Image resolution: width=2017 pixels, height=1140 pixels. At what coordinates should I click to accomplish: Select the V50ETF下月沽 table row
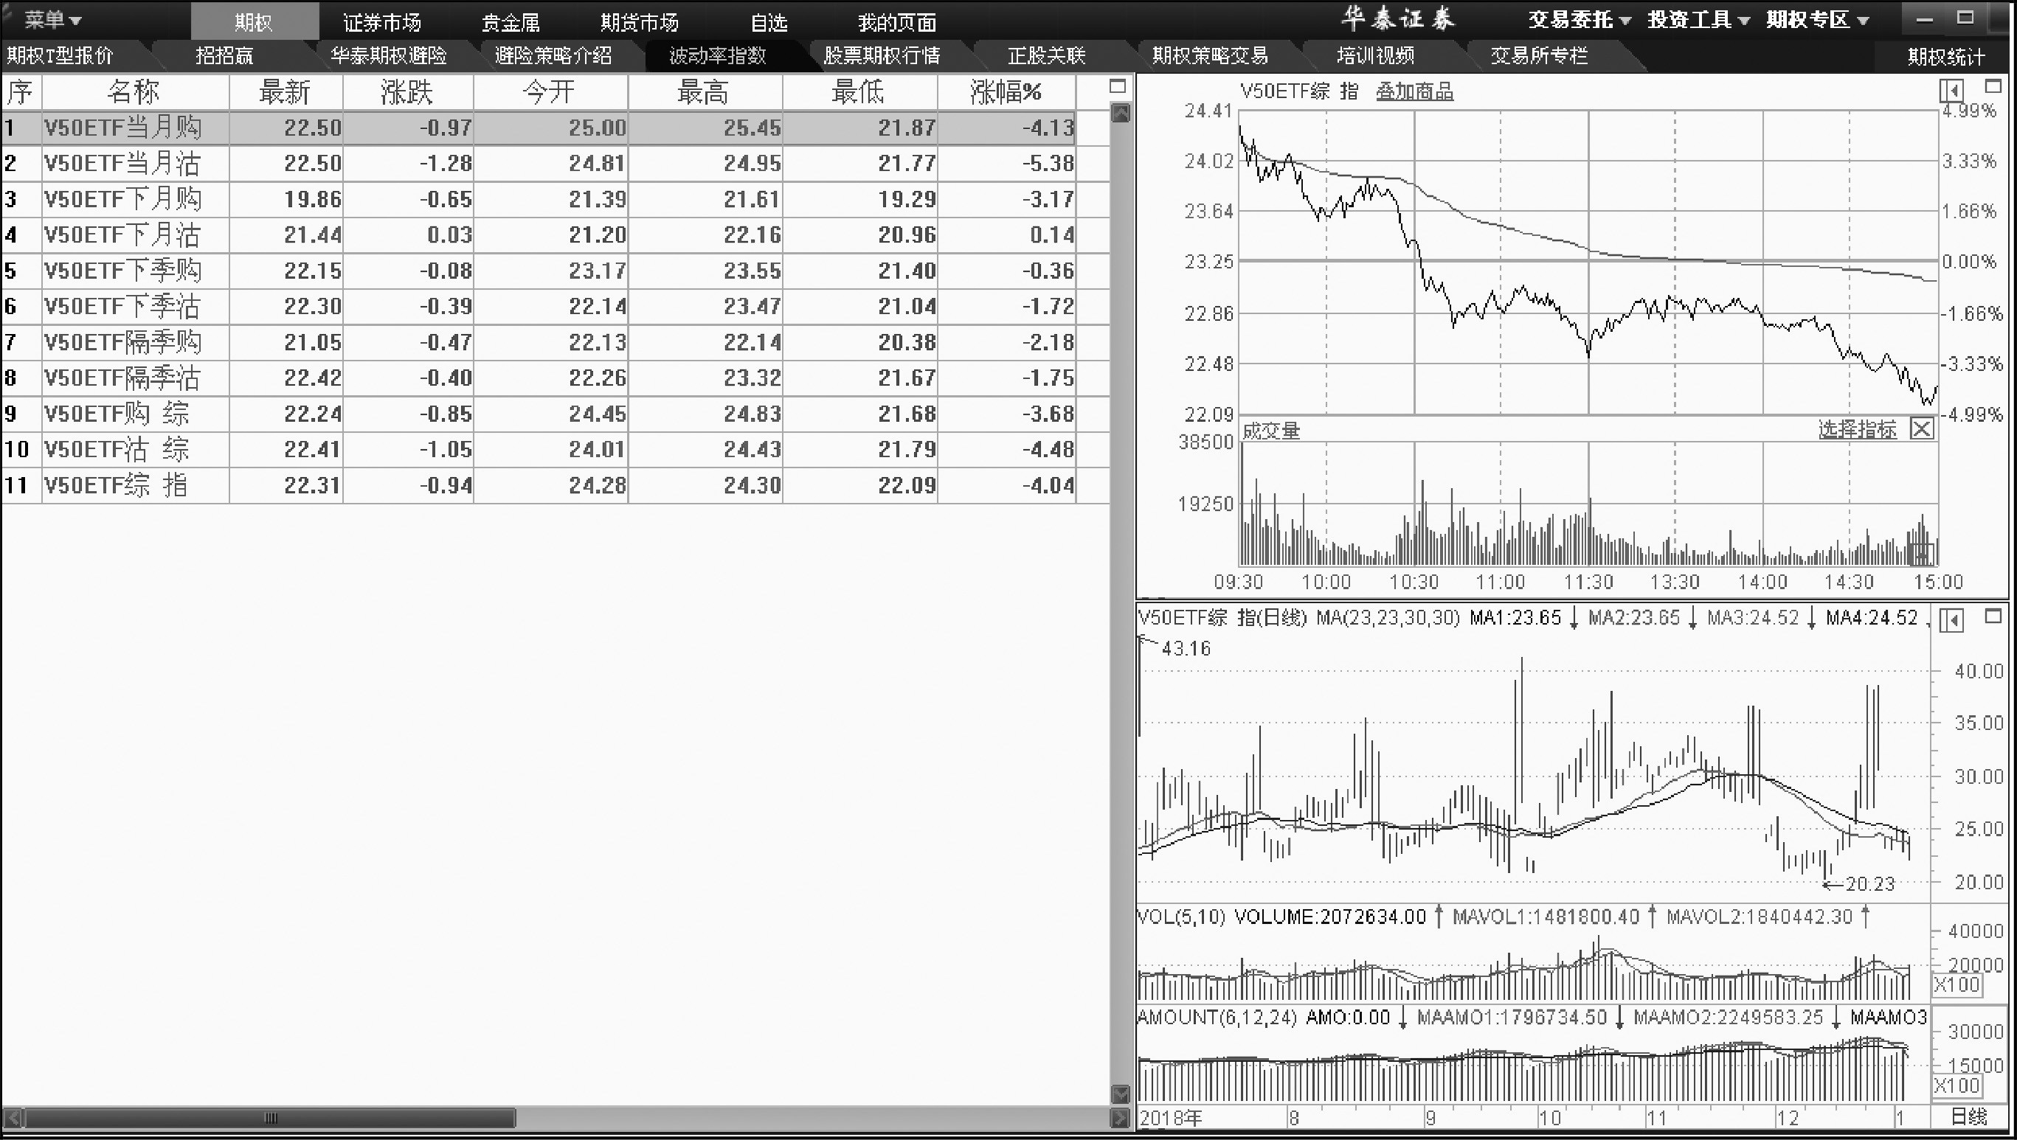[122, 235]
